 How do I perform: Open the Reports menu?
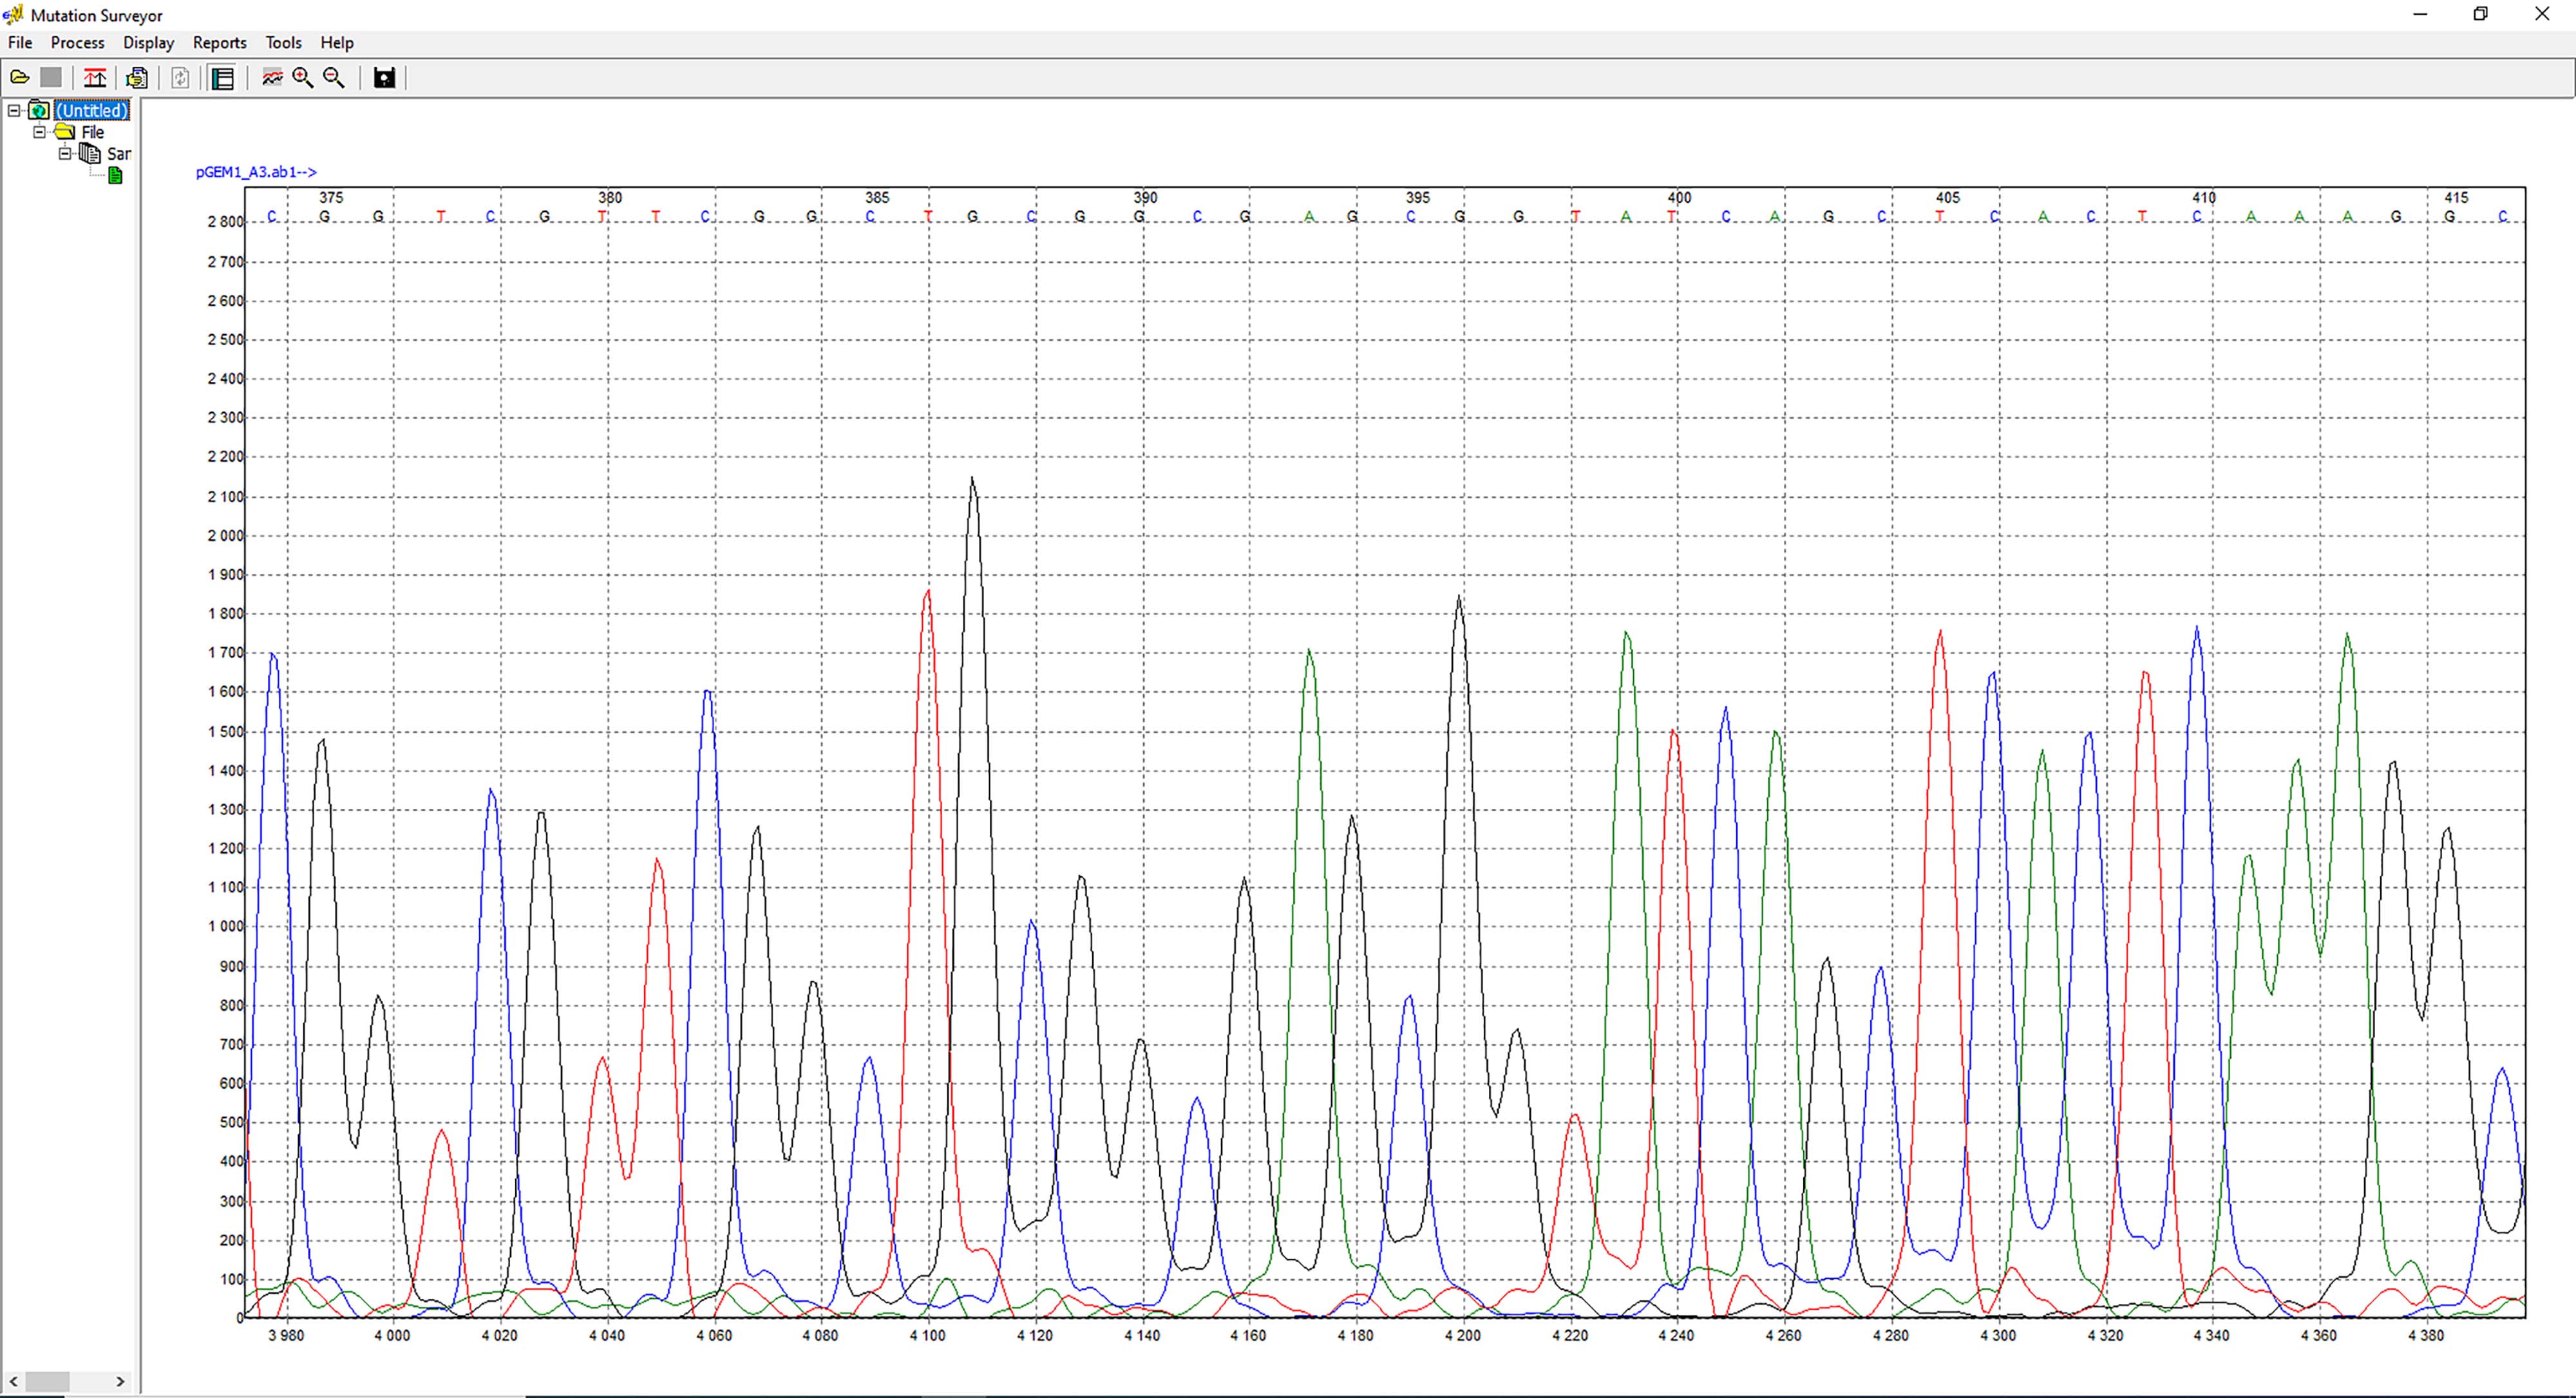point(219,43)
